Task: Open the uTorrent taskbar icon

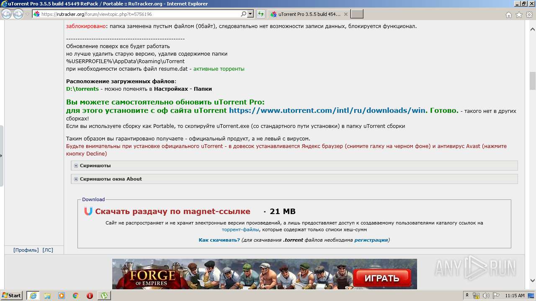Action: (x=104, y=295)
